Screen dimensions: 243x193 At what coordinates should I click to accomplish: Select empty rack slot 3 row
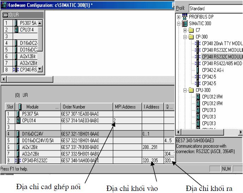20,36
